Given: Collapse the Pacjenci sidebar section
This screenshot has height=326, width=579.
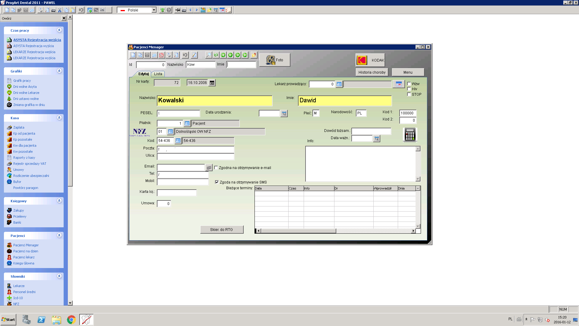Looking at the screenshot, I should coord(59,235).
